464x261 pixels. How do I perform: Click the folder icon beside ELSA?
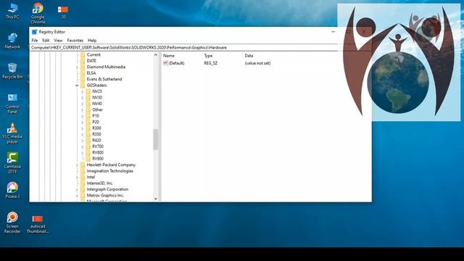83,72
